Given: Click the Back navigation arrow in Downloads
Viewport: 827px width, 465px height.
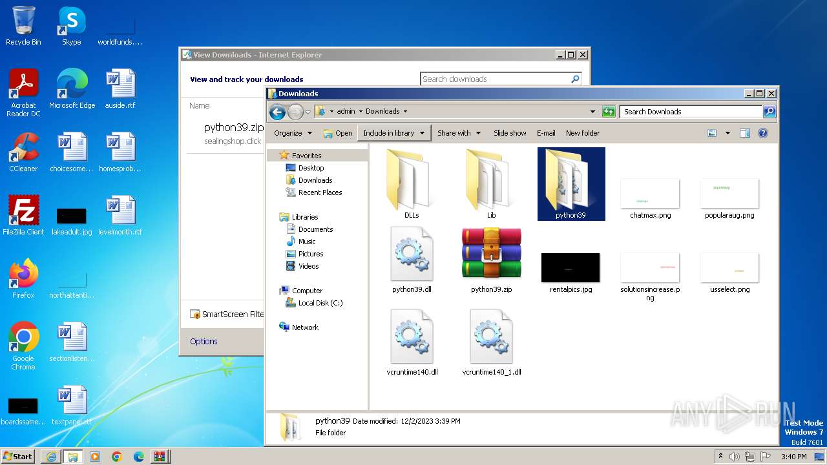Looking at the screenshot, I should click(x=277, y=112).
